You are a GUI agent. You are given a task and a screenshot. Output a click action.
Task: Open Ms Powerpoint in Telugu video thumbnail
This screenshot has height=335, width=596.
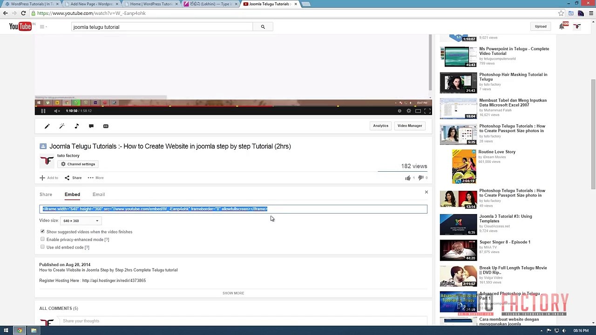click(459, 57)
